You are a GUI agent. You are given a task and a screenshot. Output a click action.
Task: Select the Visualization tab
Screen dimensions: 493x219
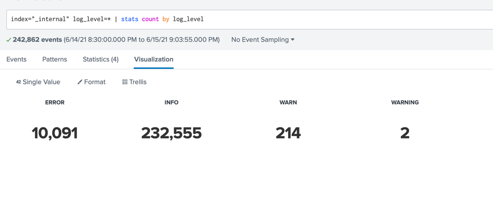pyautogui.click(x=153, y=59)
